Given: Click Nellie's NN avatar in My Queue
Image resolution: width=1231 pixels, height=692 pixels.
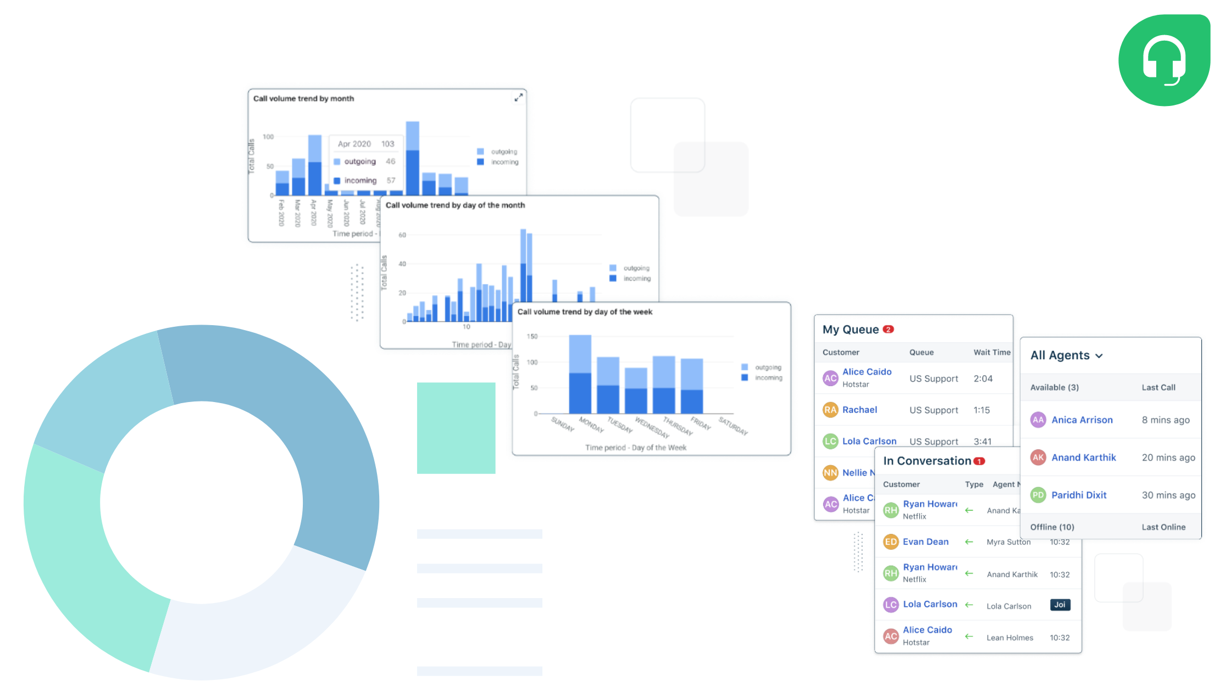Looking at the screenshot, I should [x=830, y=472].
